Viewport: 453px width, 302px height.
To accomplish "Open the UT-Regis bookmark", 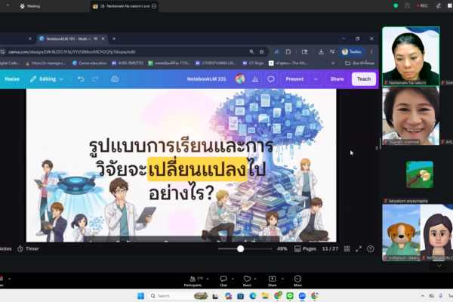I will [253, 63].
